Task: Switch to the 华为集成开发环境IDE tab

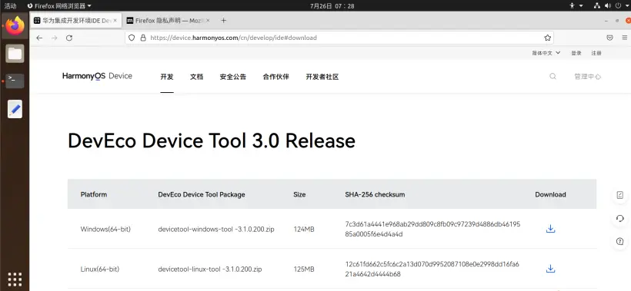Action: (75, 21)
